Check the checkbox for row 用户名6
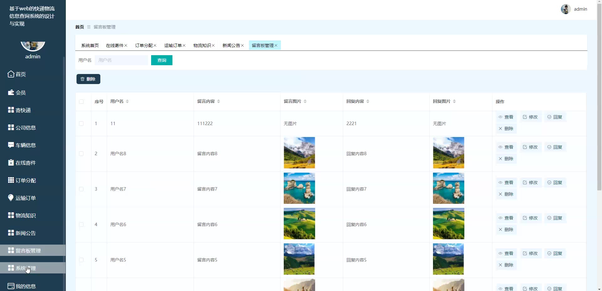 pos(81,225)
